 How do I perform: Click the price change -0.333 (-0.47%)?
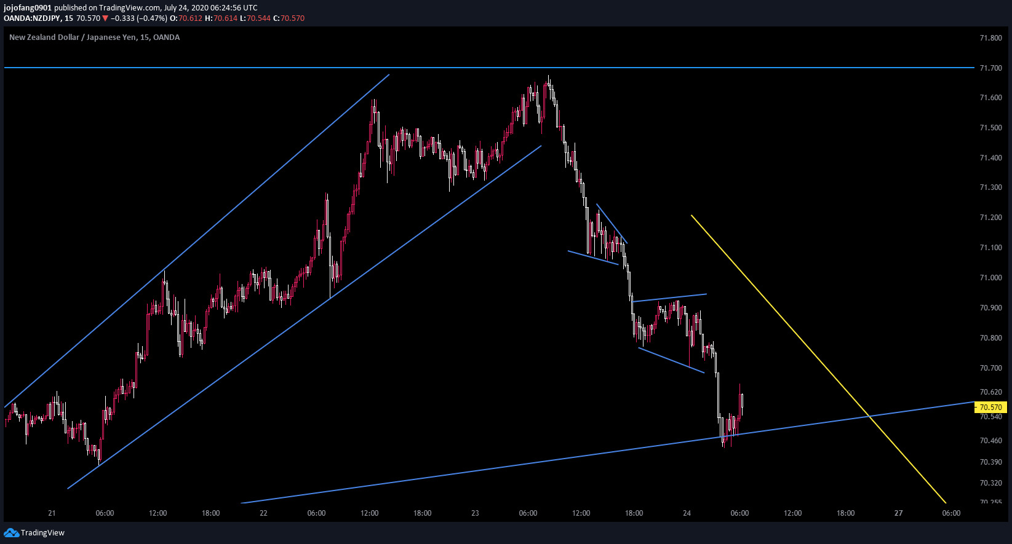(x=138, y=18)
